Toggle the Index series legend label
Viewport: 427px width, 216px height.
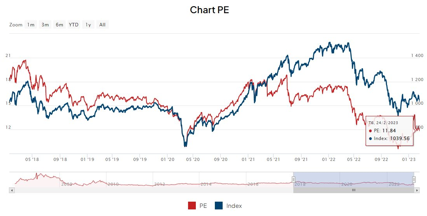pos(234,206)
